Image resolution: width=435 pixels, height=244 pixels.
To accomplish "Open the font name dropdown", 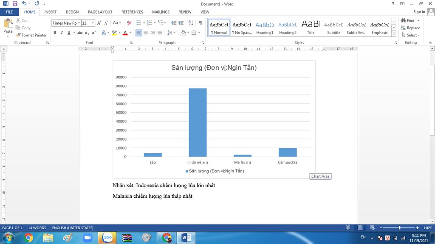I will coord(79,23).
